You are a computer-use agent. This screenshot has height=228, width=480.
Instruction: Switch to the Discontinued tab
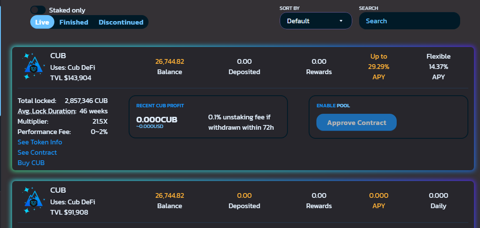pyautogui.click(x=121, y=22)
